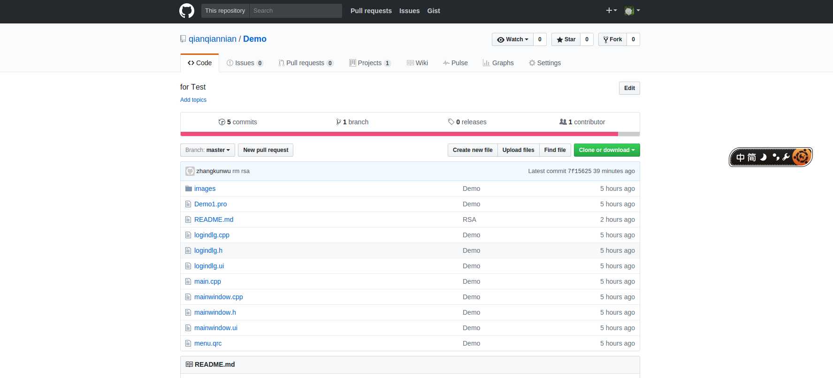Star the Demo repository
The height and width of the screenshot is (378, 833).
coord(566,39)
